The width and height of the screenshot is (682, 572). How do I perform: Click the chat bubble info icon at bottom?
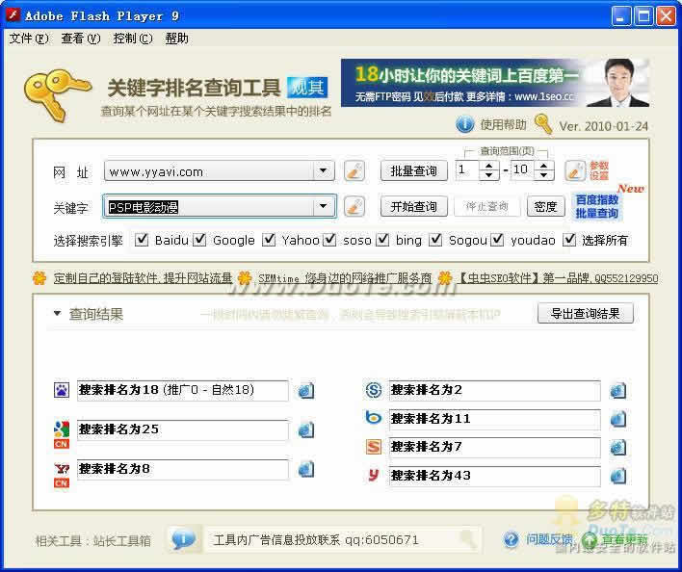[x=183, y=539]
